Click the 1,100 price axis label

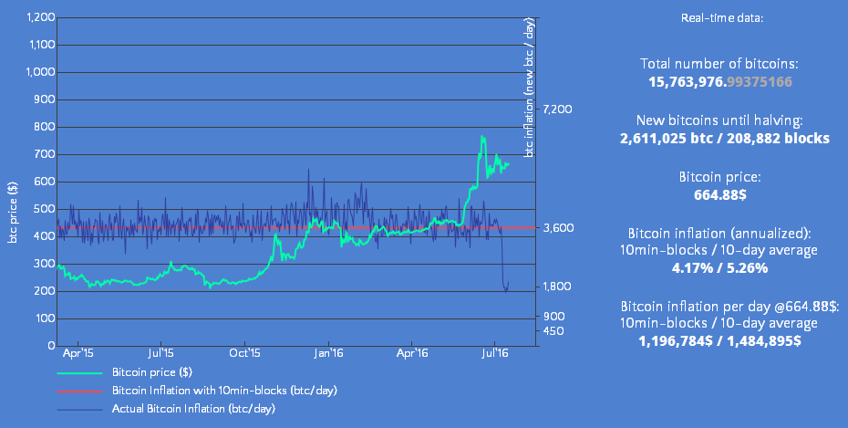click(41, 45)
